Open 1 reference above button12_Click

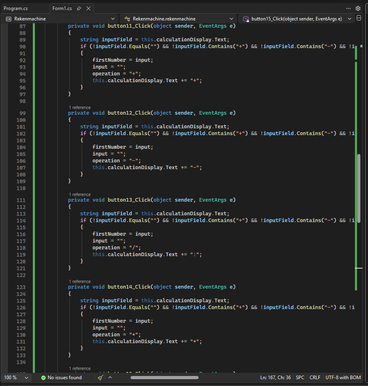pyautogui.click(x=80, y=107)
